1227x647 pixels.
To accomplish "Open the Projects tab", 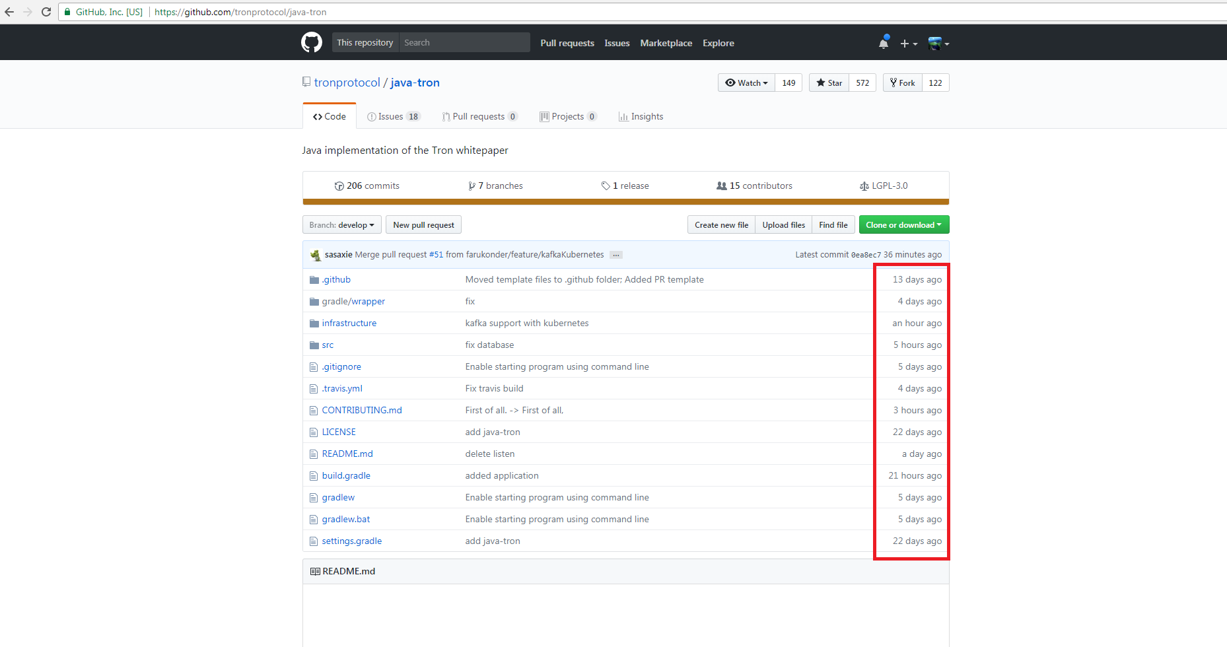I will tap(568, 116).
